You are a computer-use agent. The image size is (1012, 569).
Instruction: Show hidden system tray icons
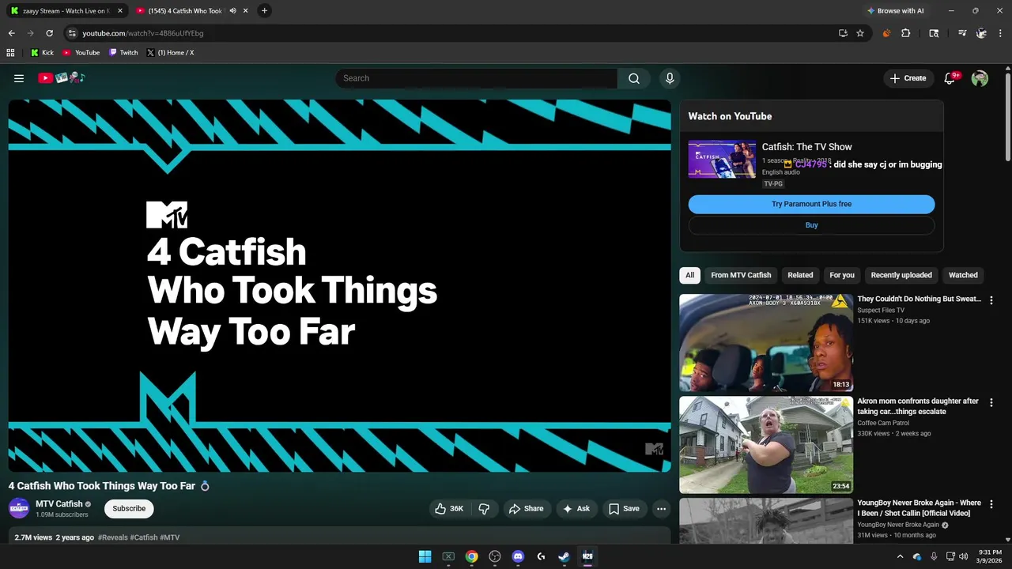pyautogui.click(x=900, y=556)
